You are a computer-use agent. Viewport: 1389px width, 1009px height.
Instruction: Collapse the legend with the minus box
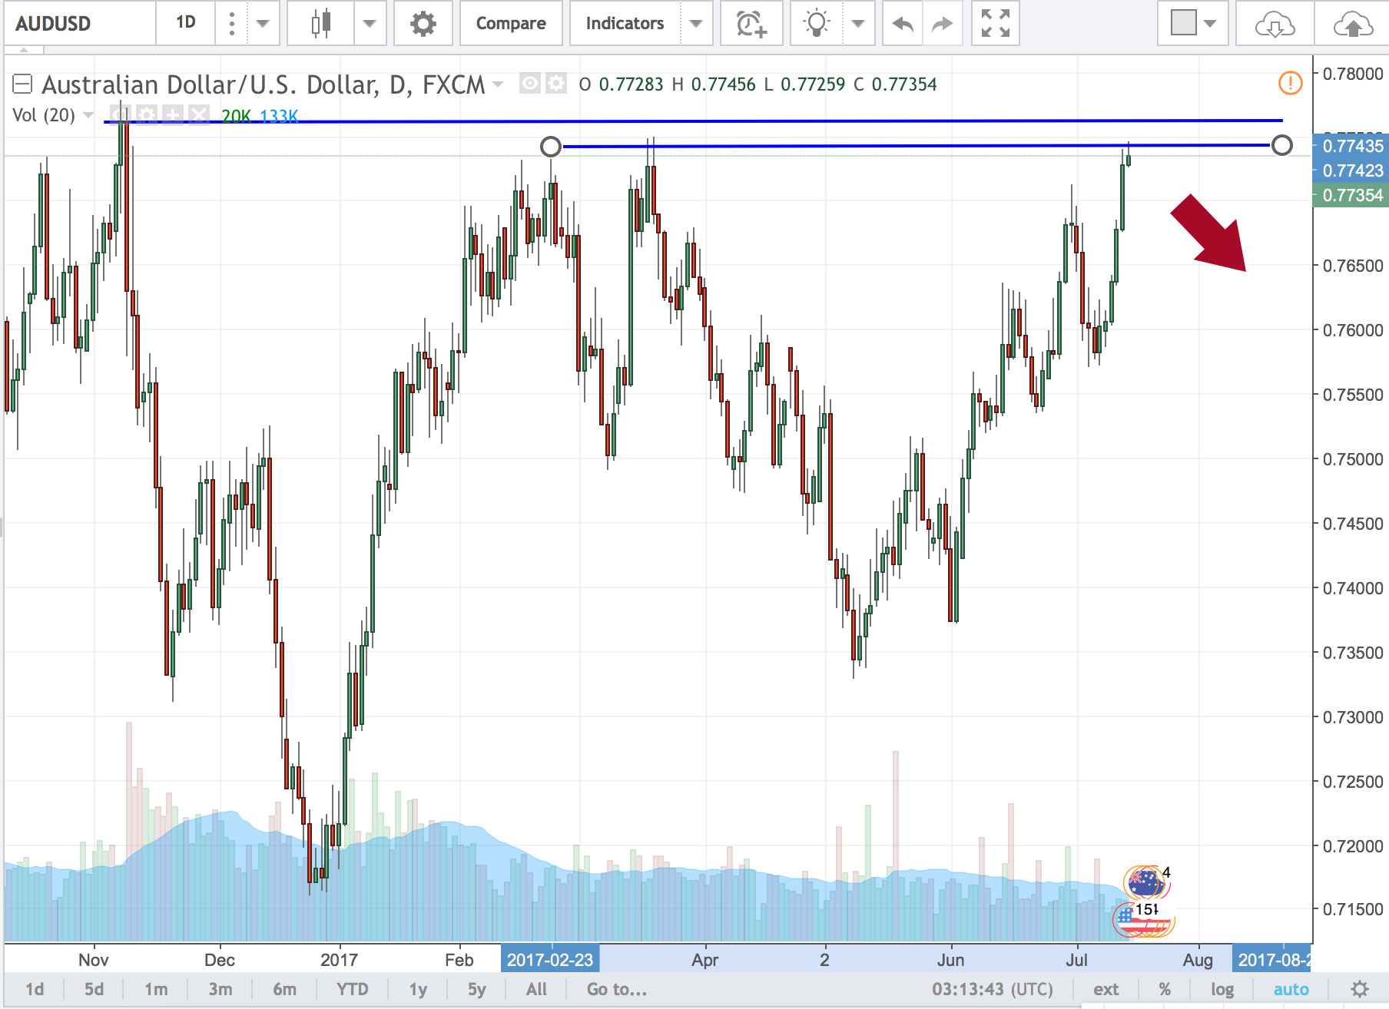point(22,84)
